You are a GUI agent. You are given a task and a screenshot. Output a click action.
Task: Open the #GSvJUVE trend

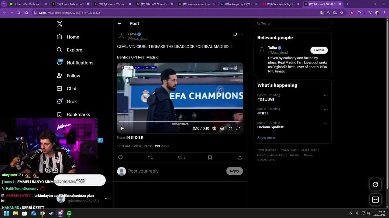click(x=266, y=100)
